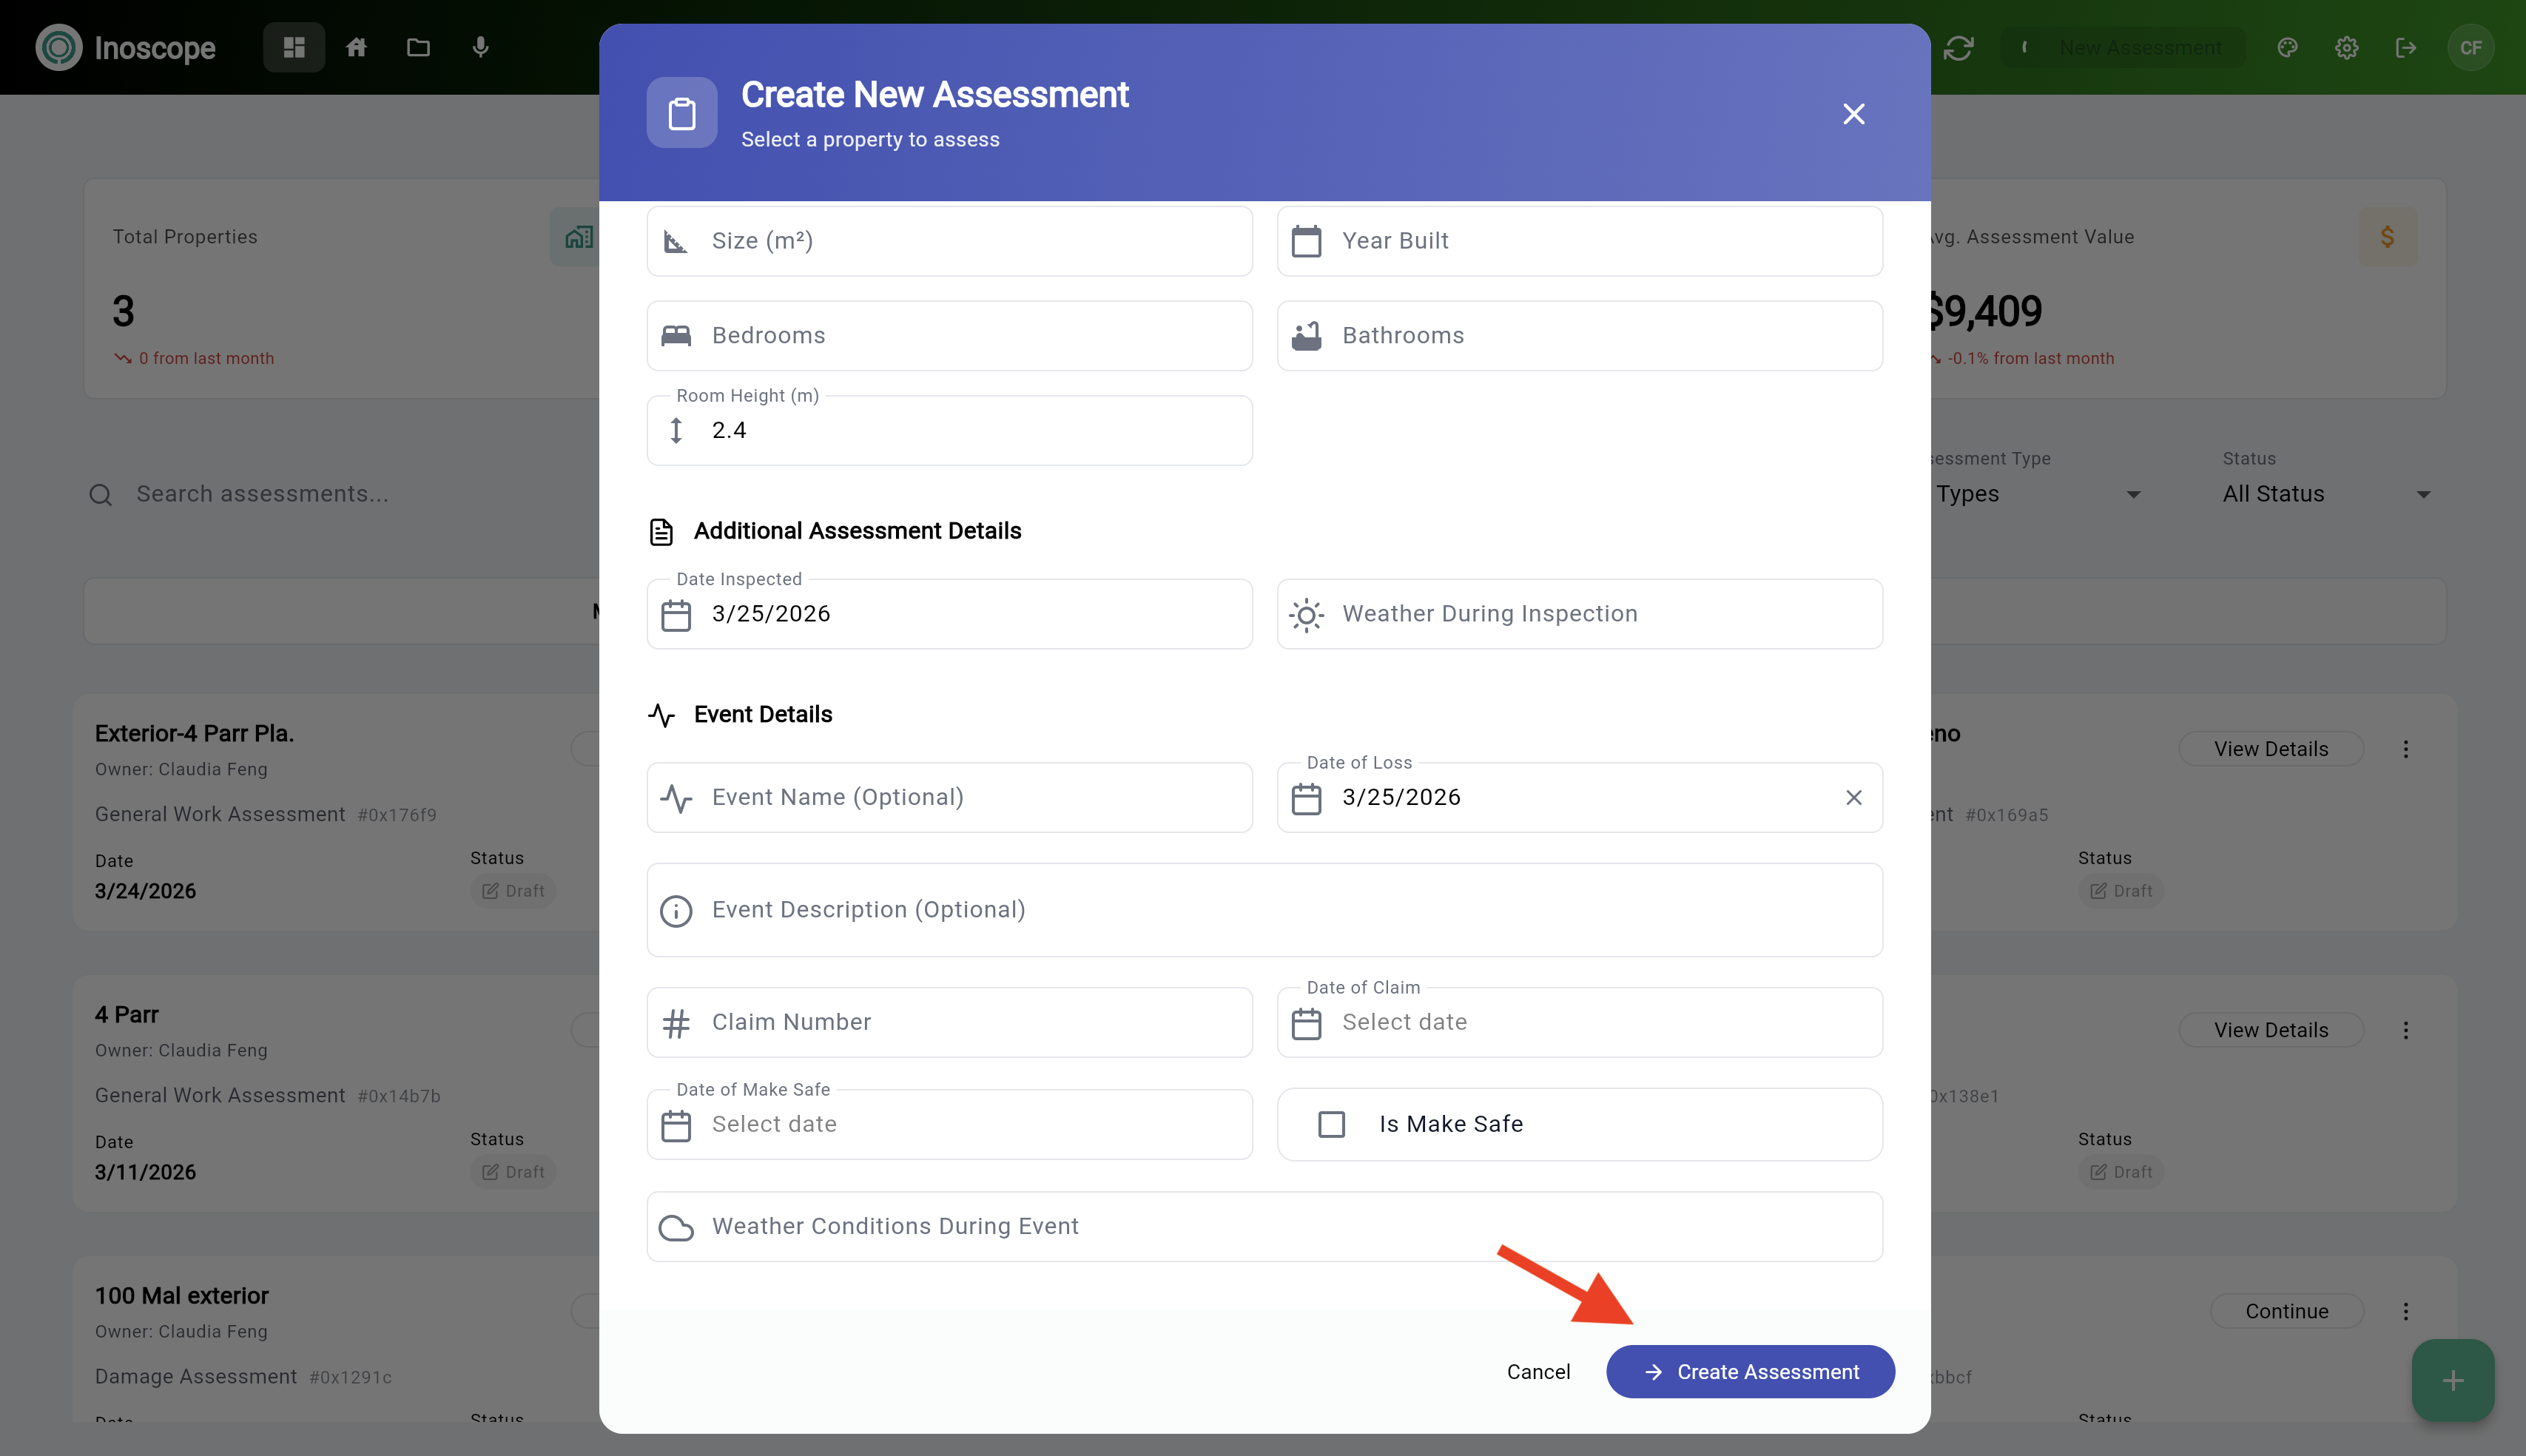Open the home icon in the top navigation
2526x1456 pixels.
point(357,47)
